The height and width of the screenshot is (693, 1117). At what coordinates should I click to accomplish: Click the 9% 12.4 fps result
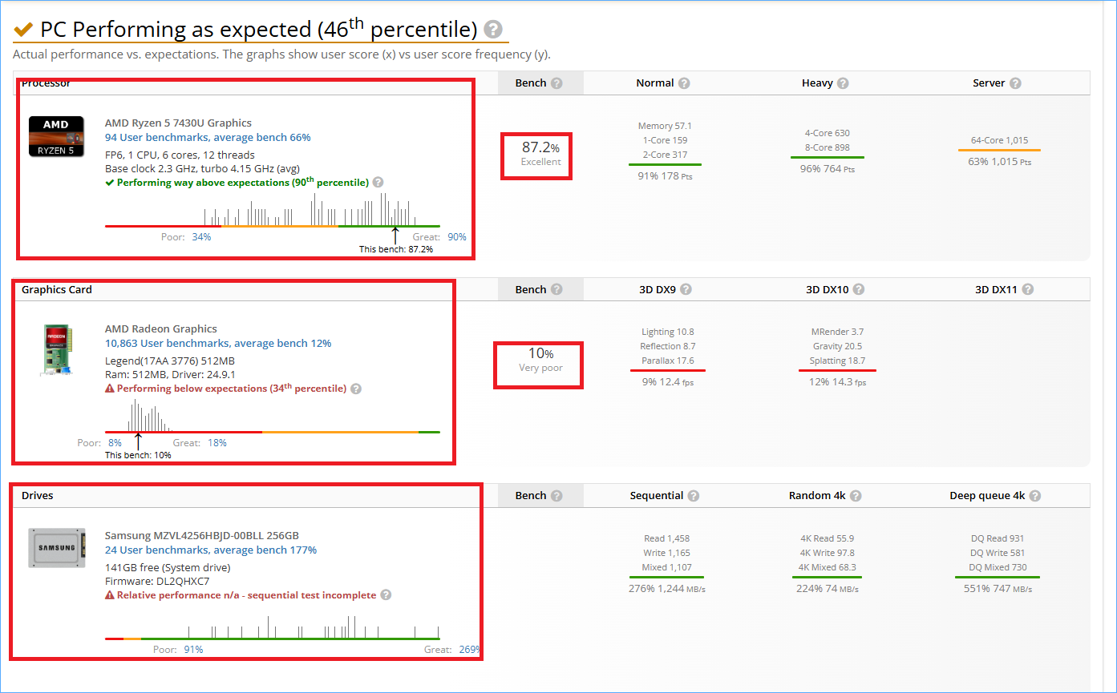click(668, 382)
